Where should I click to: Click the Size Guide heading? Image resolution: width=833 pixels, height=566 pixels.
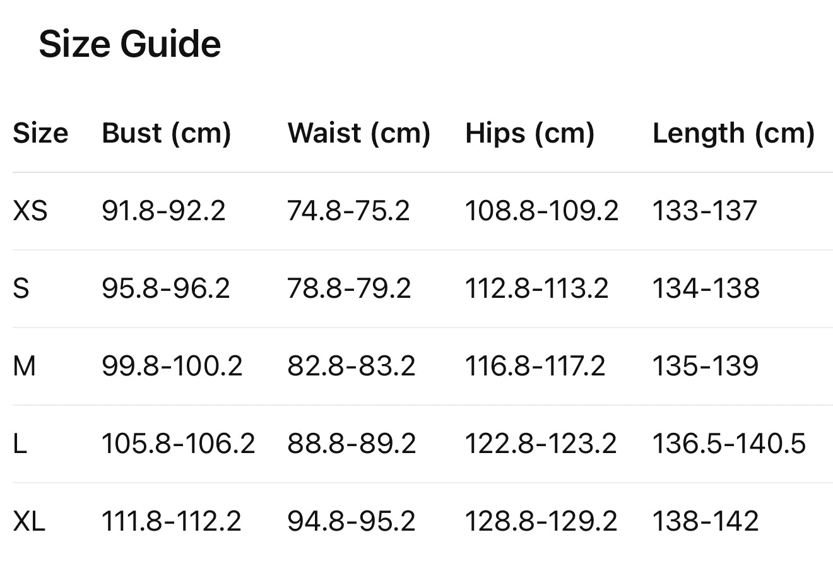pyautogui.click(x=129, y=45)
